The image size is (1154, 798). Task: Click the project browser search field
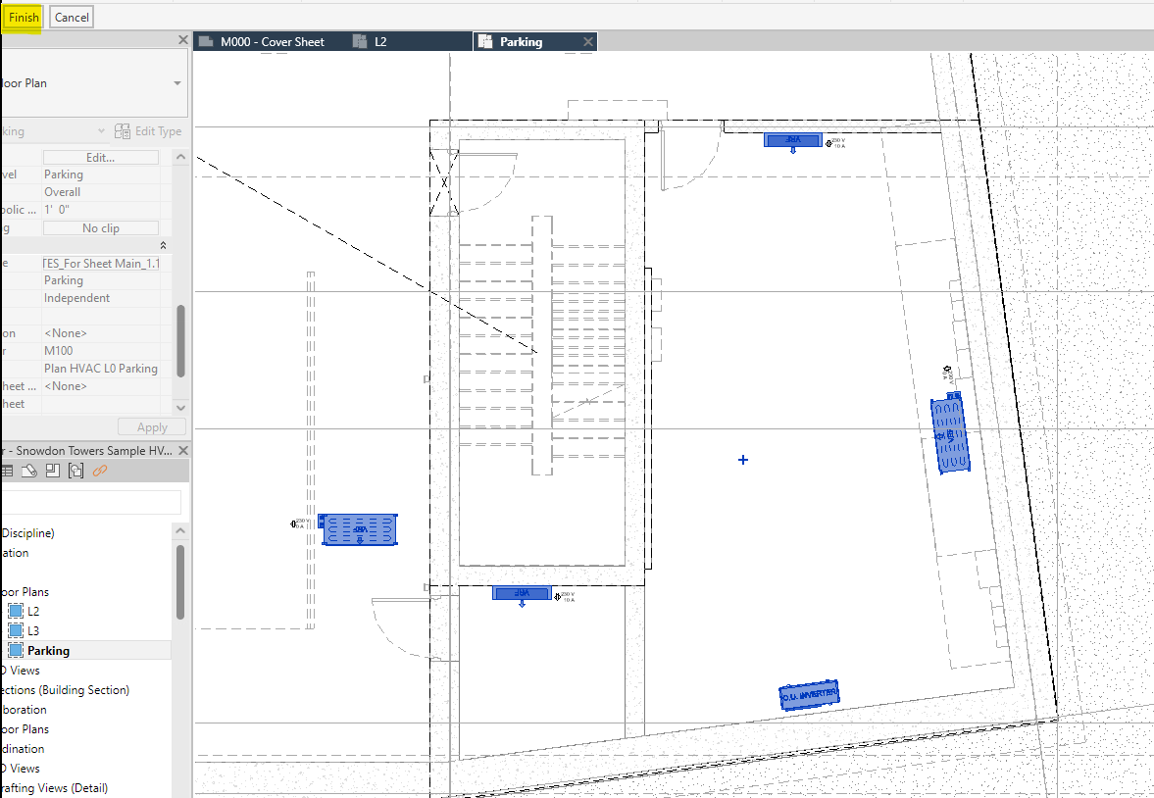pos(91,502)
